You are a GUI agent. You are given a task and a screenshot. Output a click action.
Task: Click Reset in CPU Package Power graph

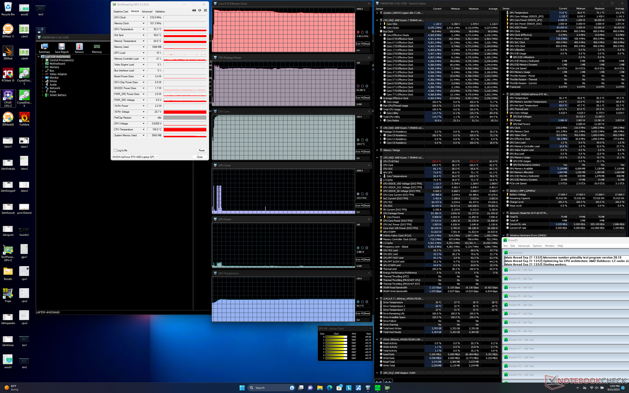tap(367, 98)
